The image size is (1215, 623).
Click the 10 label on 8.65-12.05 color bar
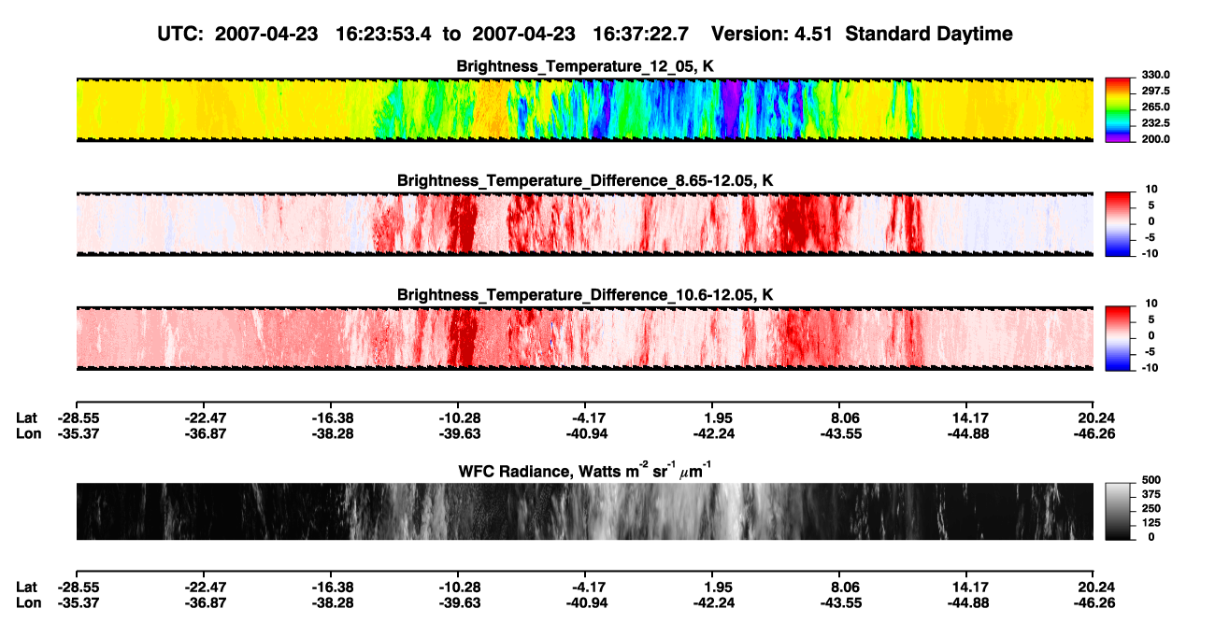click(1151, 189)
